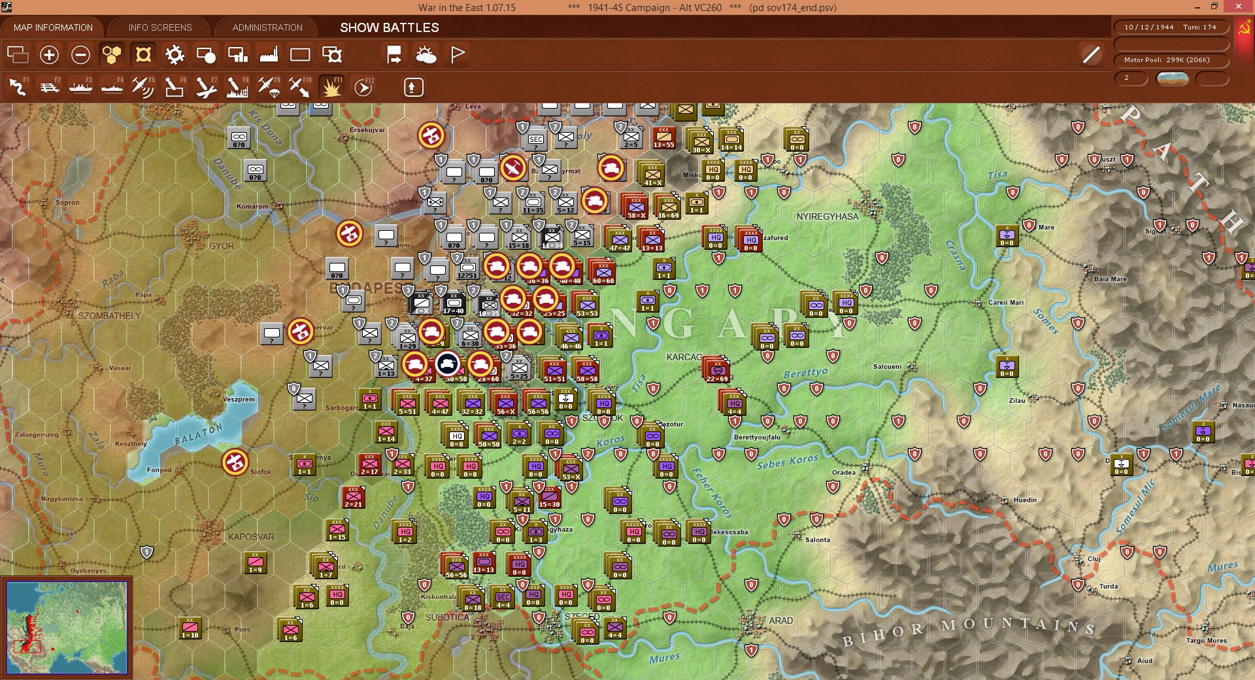Toggle the hex grid overlay

(x=112, y=55)
